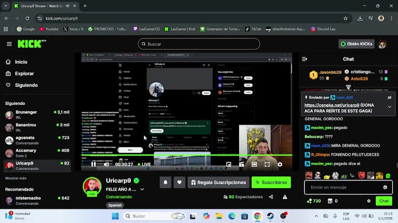Select the Spanish language tag
The height and width of the screenshot is (223, 398).
115,205
